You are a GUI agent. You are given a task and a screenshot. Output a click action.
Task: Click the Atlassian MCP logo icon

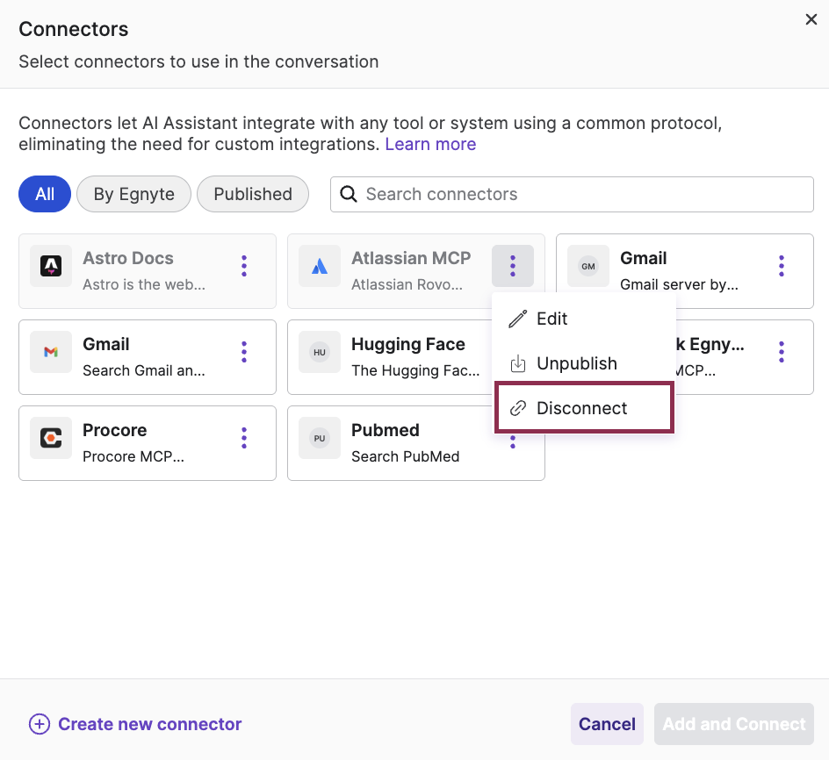click(x=319, y=266)
